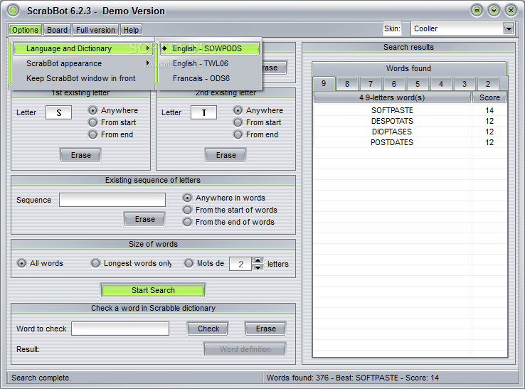This screenshot has height=389, width=525.
Task: Decrease letters count with down arrow
Action: point(258,267)
